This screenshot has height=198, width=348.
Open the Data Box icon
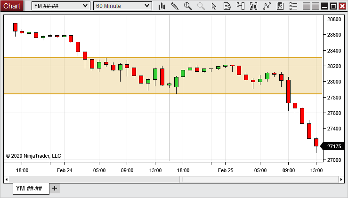tap(227, 6)
